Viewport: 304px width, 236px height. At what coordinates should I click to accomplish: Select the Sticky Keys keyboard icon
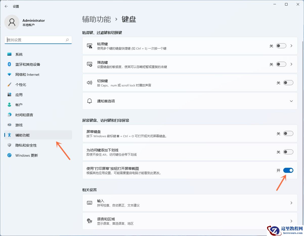point(90,46)
